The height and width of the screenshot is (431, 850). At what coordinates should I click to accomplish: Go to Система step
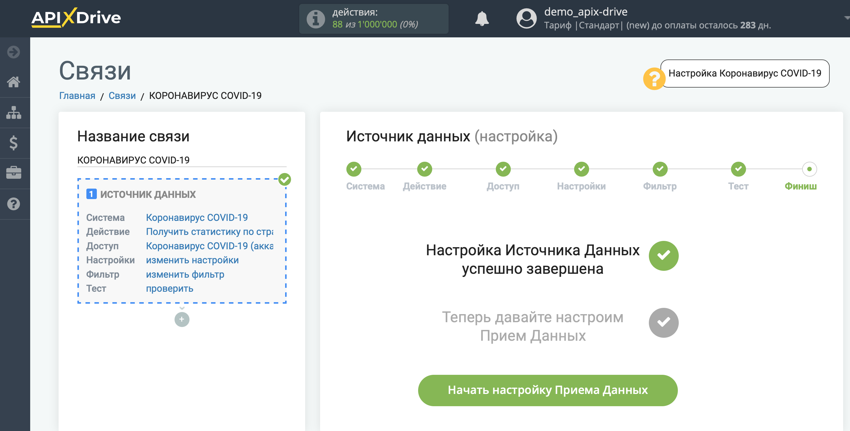coord(354,169)
